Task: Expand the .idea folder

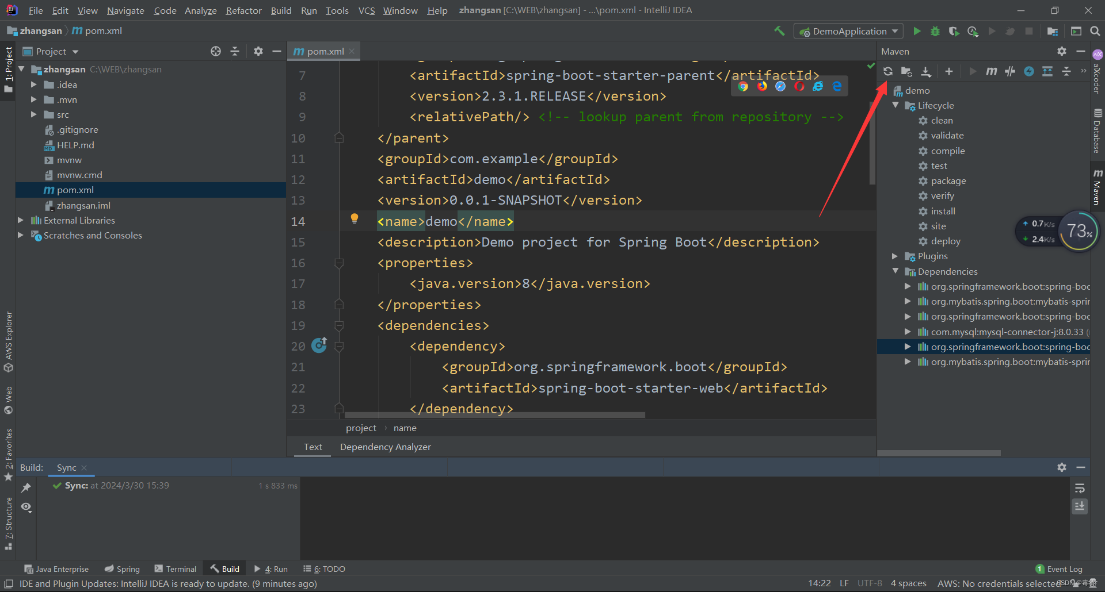Action: (x=33, y=84)
